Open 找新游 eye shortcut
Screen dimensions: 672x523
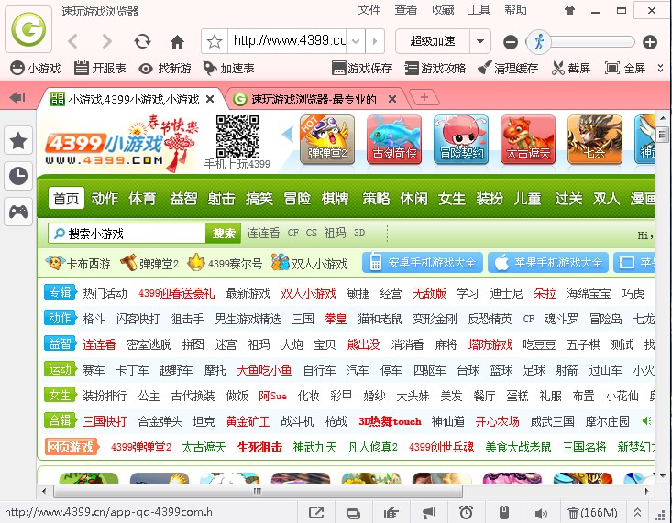pyautogui.click(x=165, y=68)
